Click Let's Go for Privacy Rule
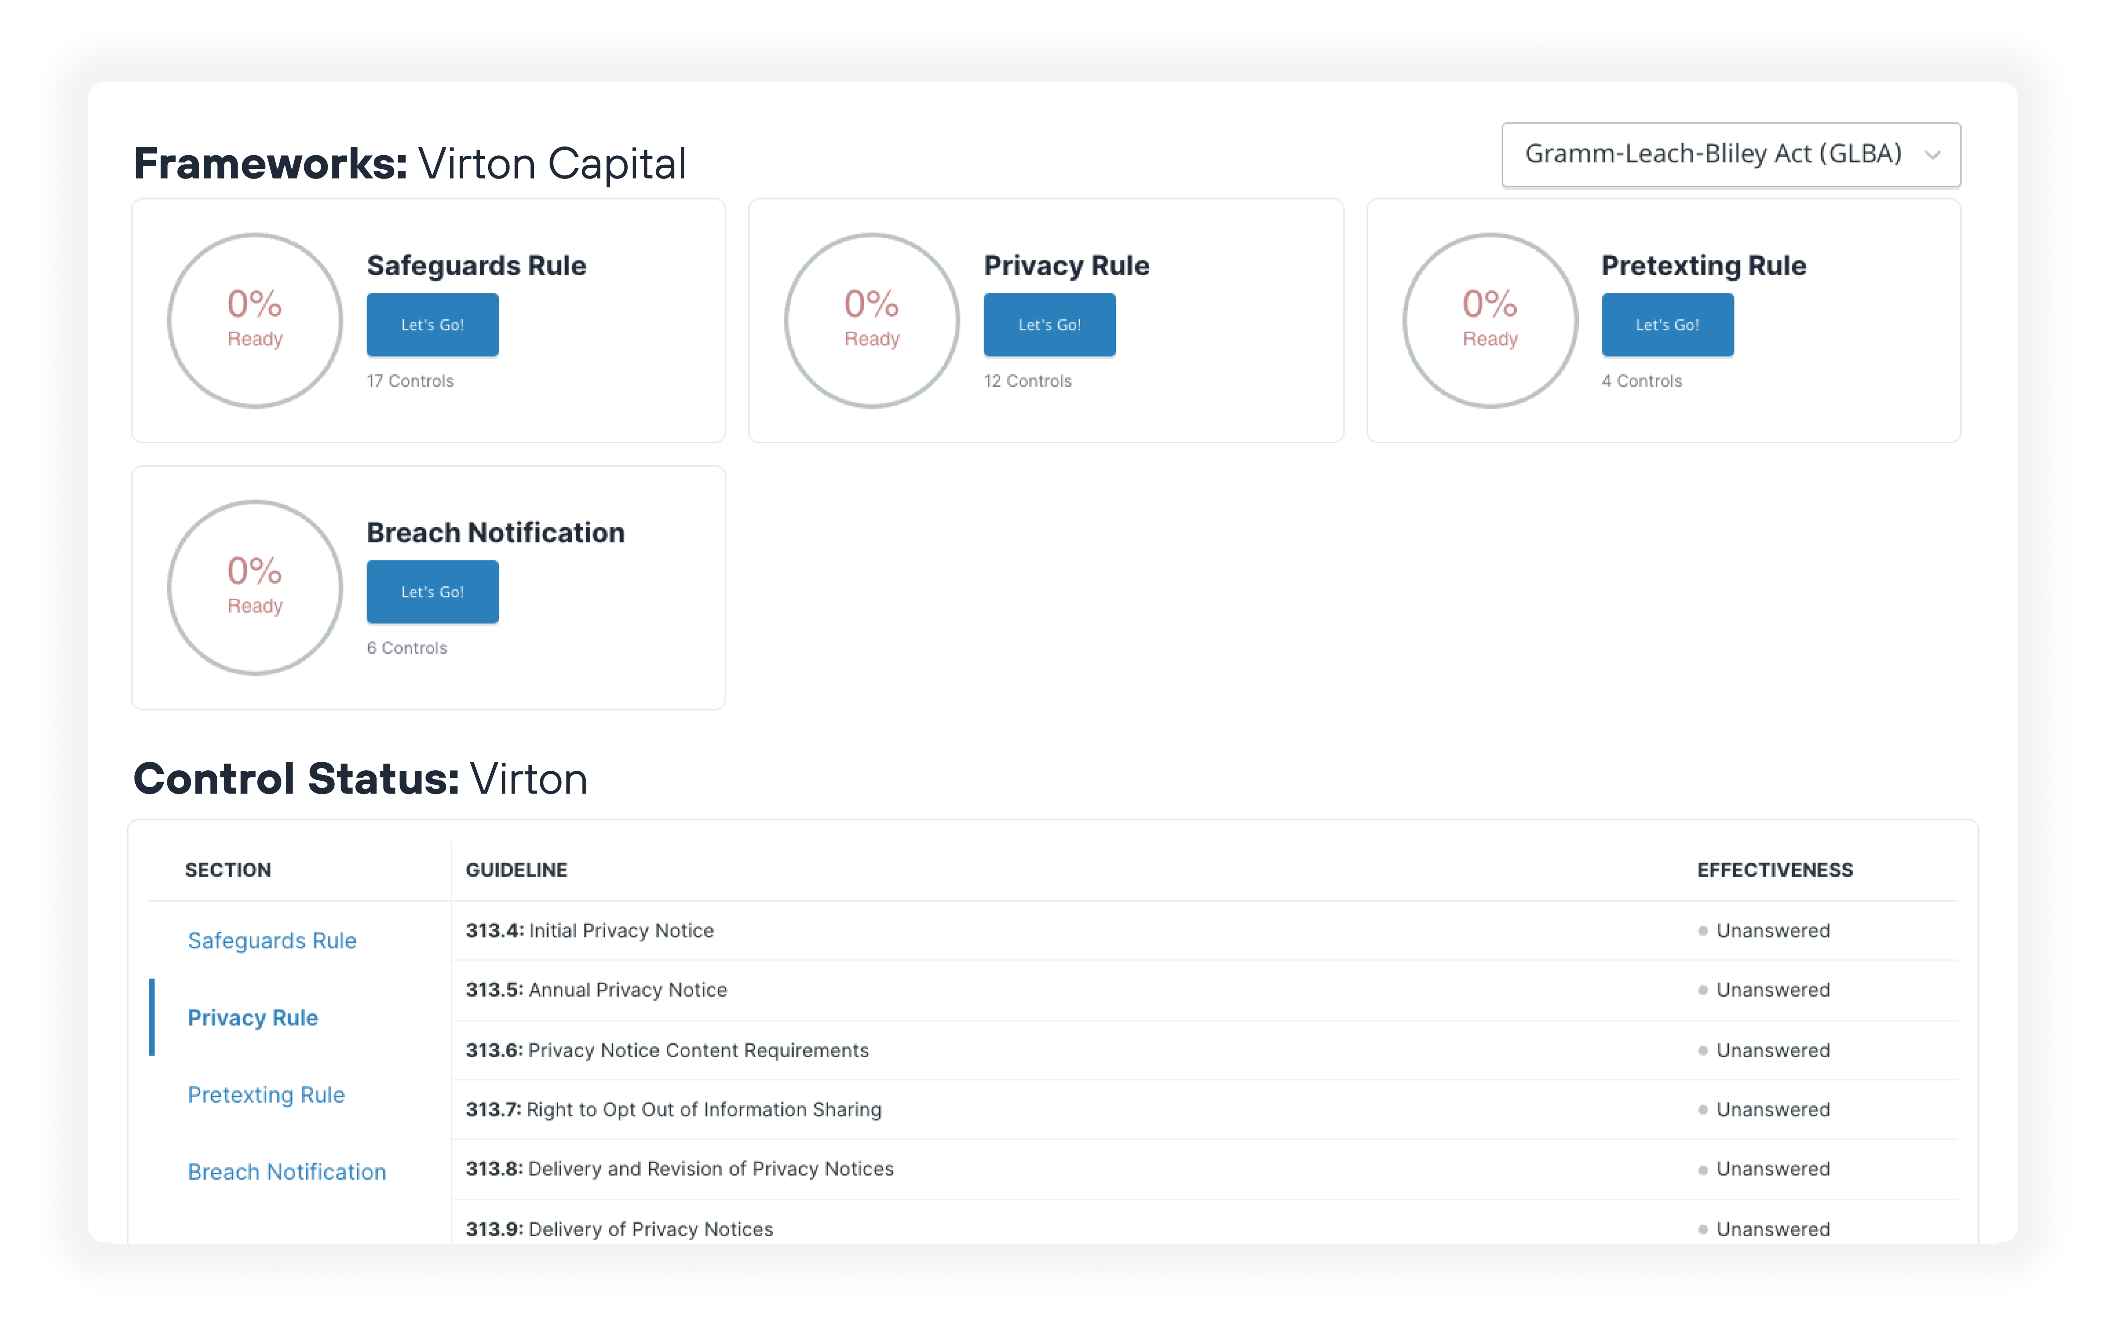 1049,325
